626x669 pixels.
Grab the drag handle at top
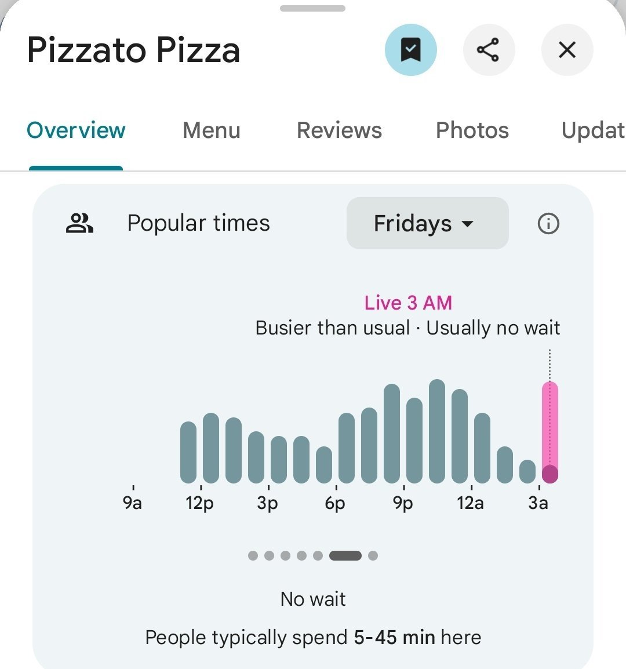(x=312, y=9)
